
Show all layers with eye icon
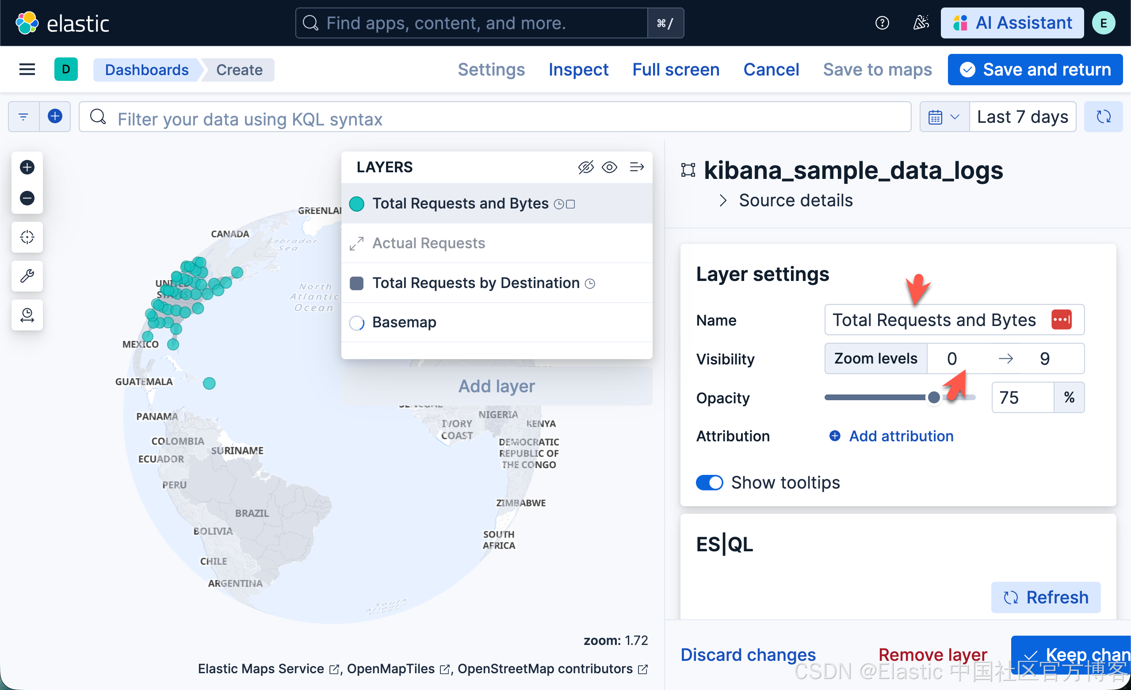610,167
